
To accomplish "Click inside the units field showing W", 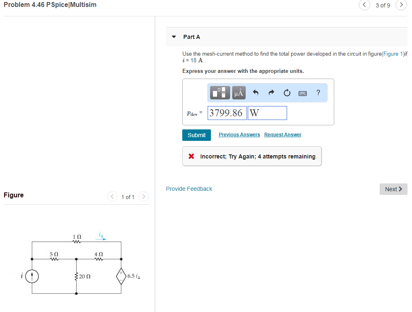I will pos(267,113).
